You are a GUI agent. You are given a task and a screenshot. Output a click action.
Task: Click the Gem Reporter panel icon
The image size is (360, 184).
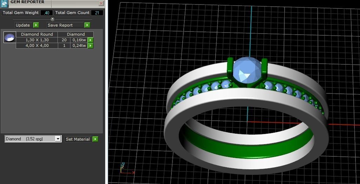click(4, 3)
